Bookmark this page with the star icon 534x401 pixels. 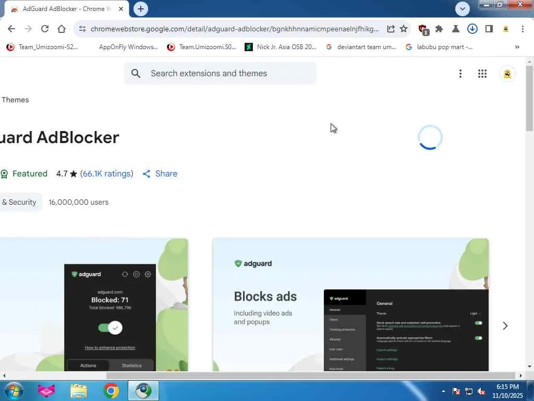tap(404, 29)
